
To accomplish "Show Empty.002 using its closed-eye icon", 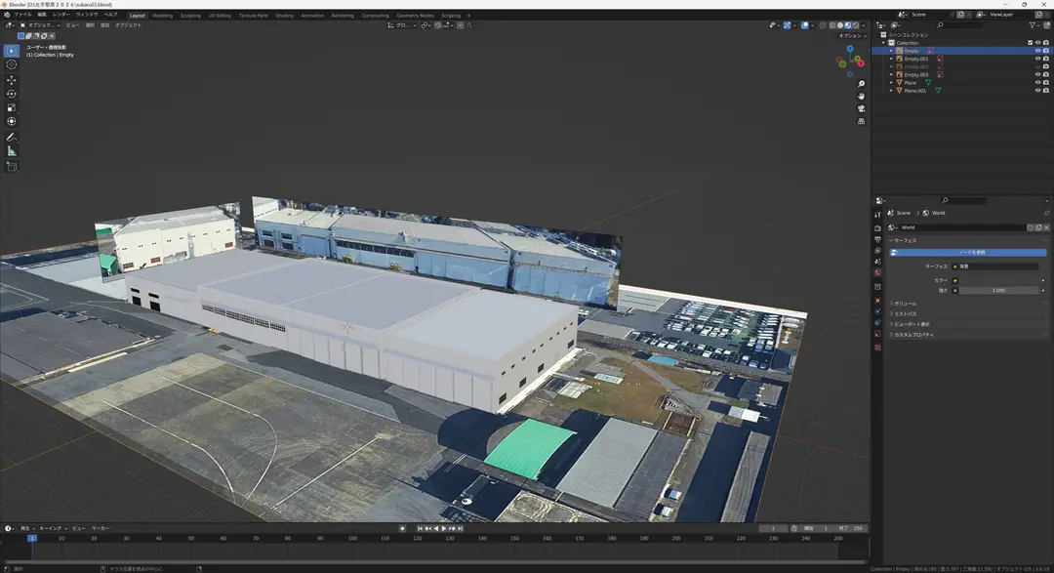I will tap(1037, 66).
